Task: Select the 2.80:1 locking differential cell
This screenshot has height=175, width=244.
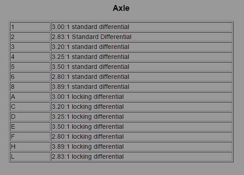Action: click(141, 136)
